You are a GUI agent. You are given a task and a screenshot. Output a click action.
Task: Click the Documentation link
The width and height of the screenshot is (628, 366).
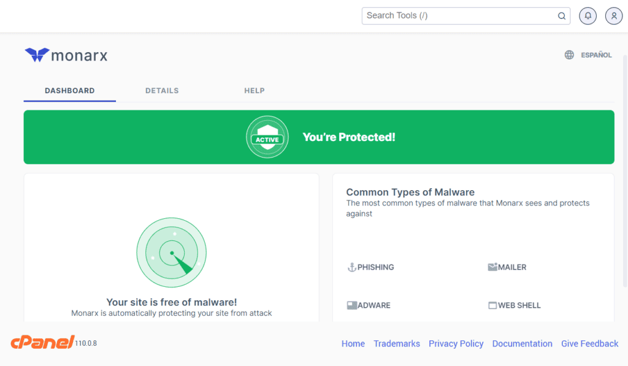pos(522,343)
